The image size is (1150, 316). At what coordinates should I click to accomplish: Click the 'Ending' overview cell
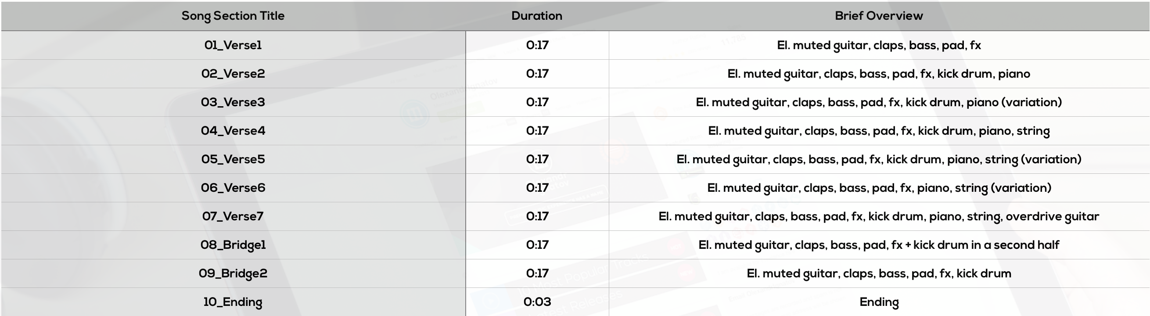pyautogui.click(x=879, y=302)
